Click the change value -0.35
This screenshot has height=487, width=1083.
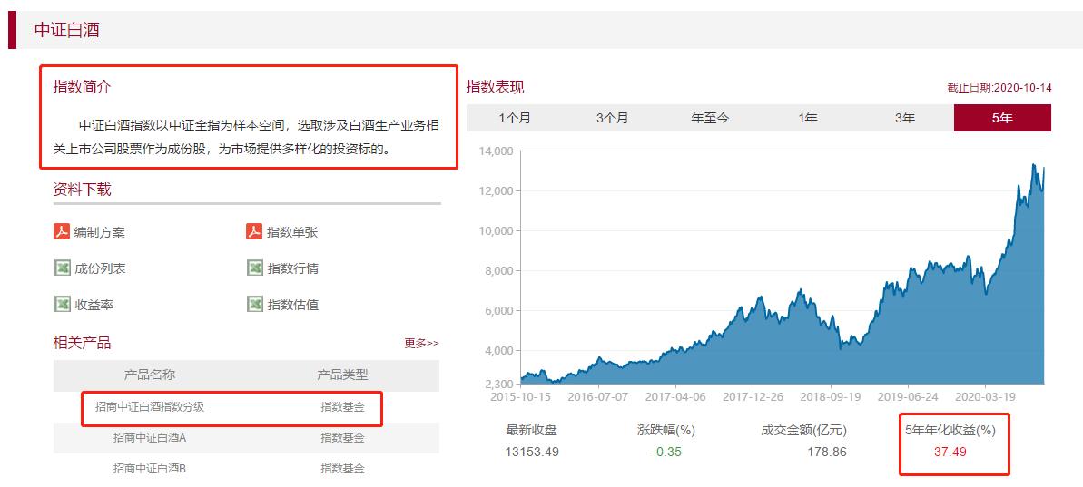[x=665, y=453]
